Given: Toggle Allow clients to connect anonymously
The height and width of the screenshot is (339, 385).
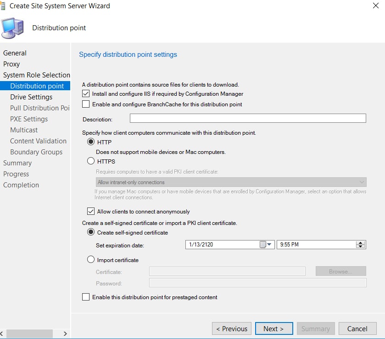Looking at the screenshot, I should 91,211.
